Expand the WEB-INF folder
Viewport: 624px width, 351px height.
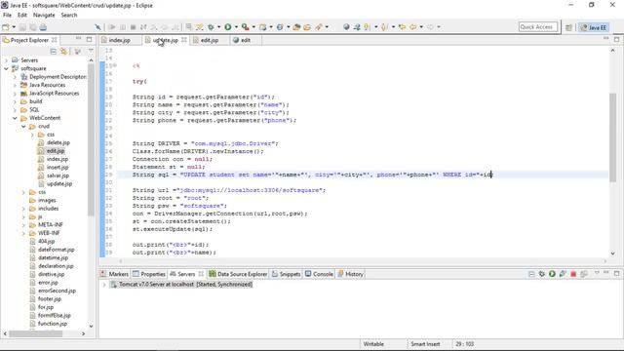(23, 233)
